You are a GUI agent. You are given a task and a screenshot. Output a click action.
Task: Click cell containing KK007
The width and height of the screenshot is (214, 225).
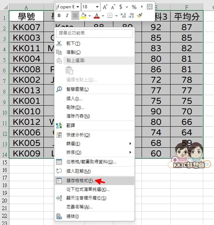pos(26,27)
